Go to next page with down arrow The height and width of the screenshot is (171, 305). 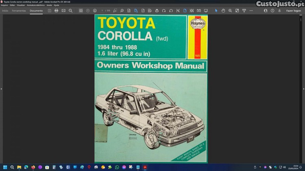(x=95, y=11)
